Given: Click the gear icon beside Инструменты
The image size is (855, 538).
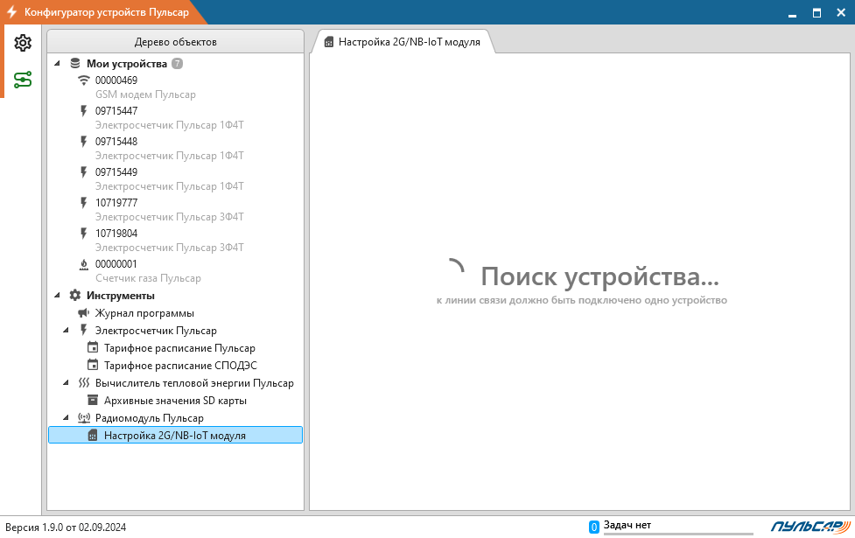Looking at the screenshot, I should coord(75,296).
